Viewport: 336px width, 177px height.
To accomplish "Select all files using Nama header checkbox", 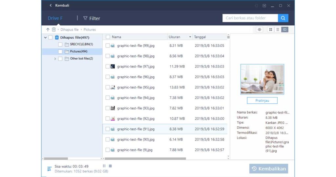I will [108, 37].
